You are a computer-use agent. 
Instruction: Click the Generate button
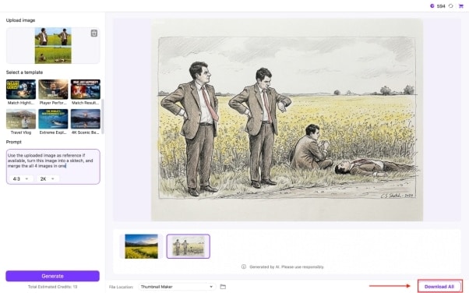coord(53,276)
